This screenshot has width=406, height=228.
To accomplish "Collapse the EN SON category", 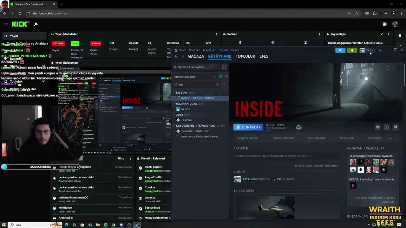I will 174,93.
